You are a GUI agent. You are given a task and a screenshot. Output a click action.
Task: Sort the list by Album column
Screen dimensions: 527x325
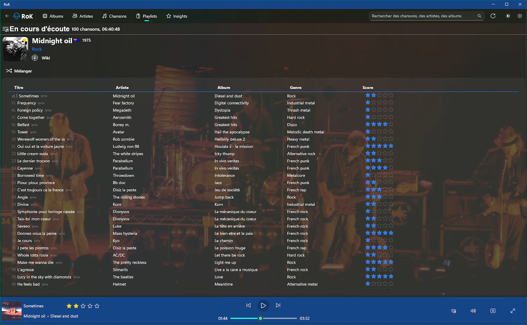(224, 87)
